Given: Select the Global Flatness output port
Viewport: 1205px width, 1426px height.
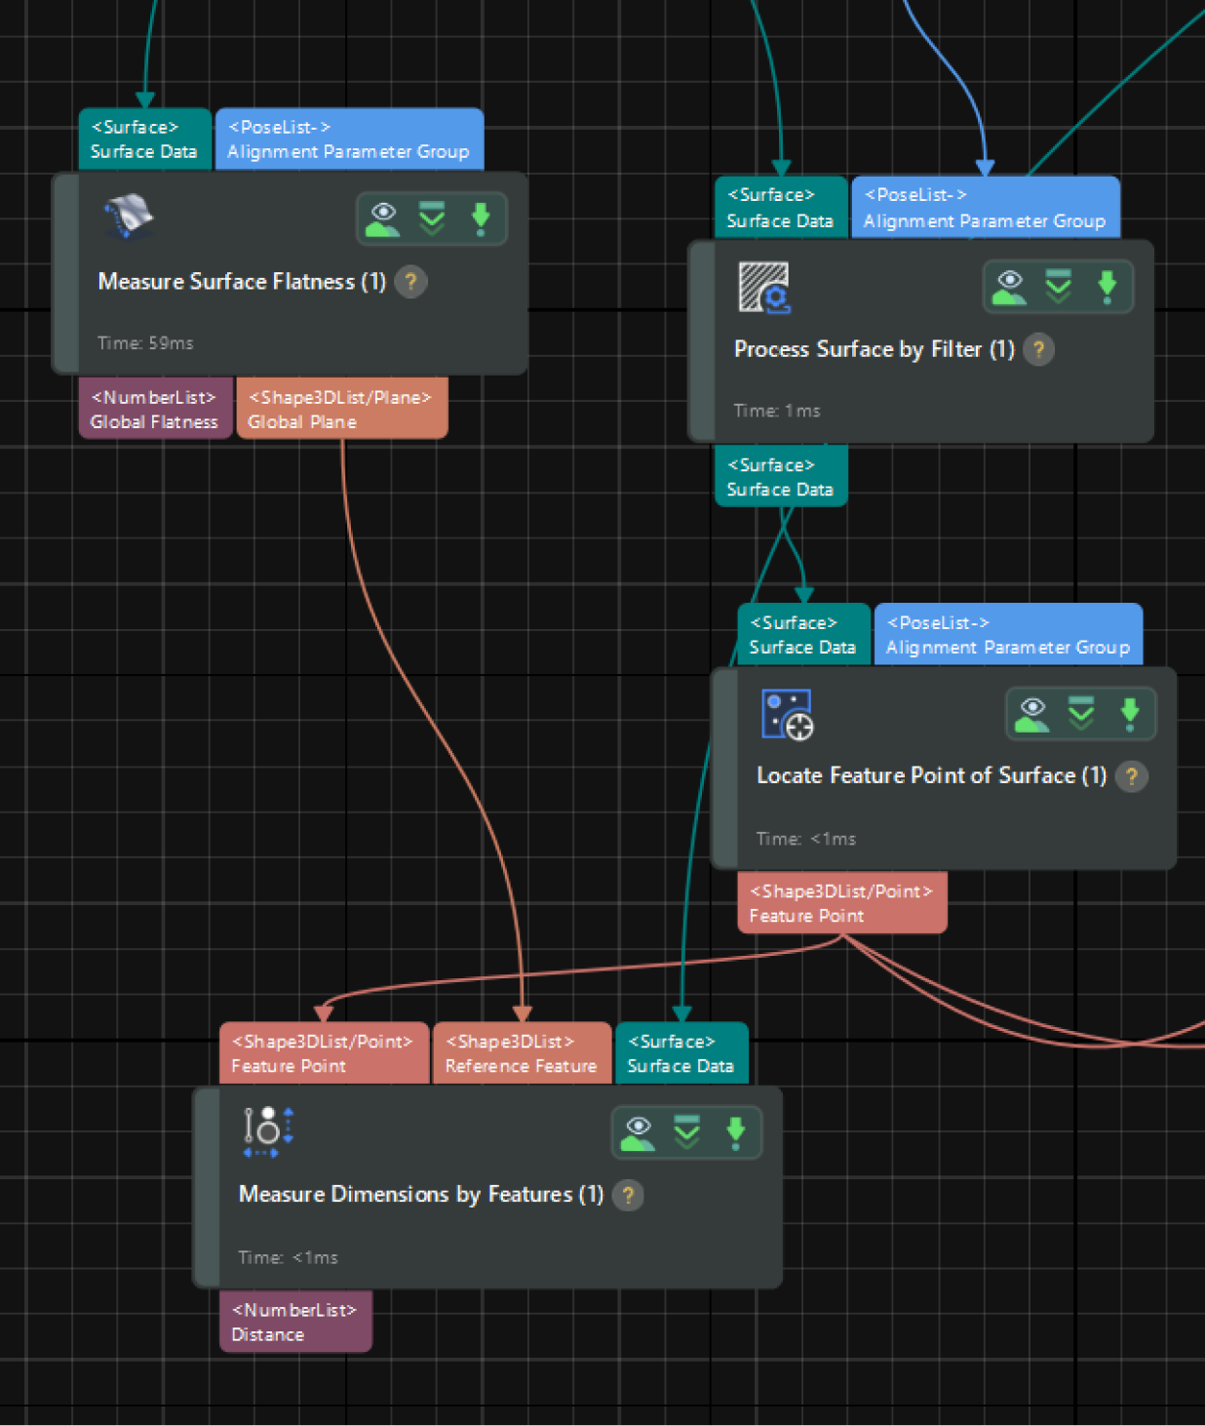Looking at the screenshot, I should coord(155,409).
